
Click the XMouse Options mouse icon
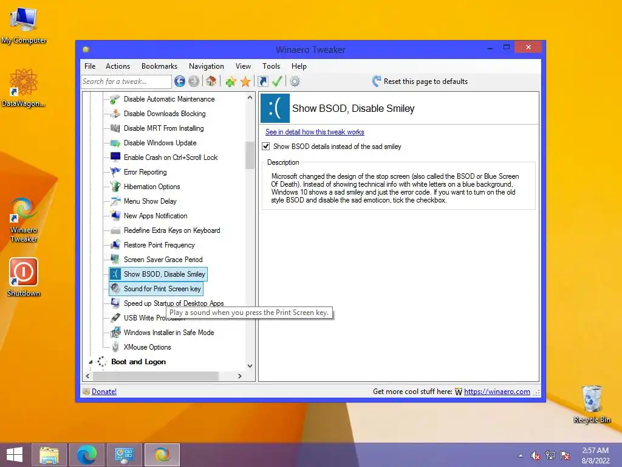[x=115, y=347]
